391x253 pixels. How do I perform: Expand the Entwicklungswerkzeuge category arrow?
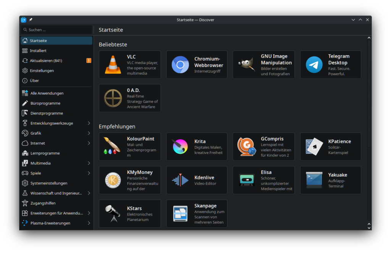(89, 123)
